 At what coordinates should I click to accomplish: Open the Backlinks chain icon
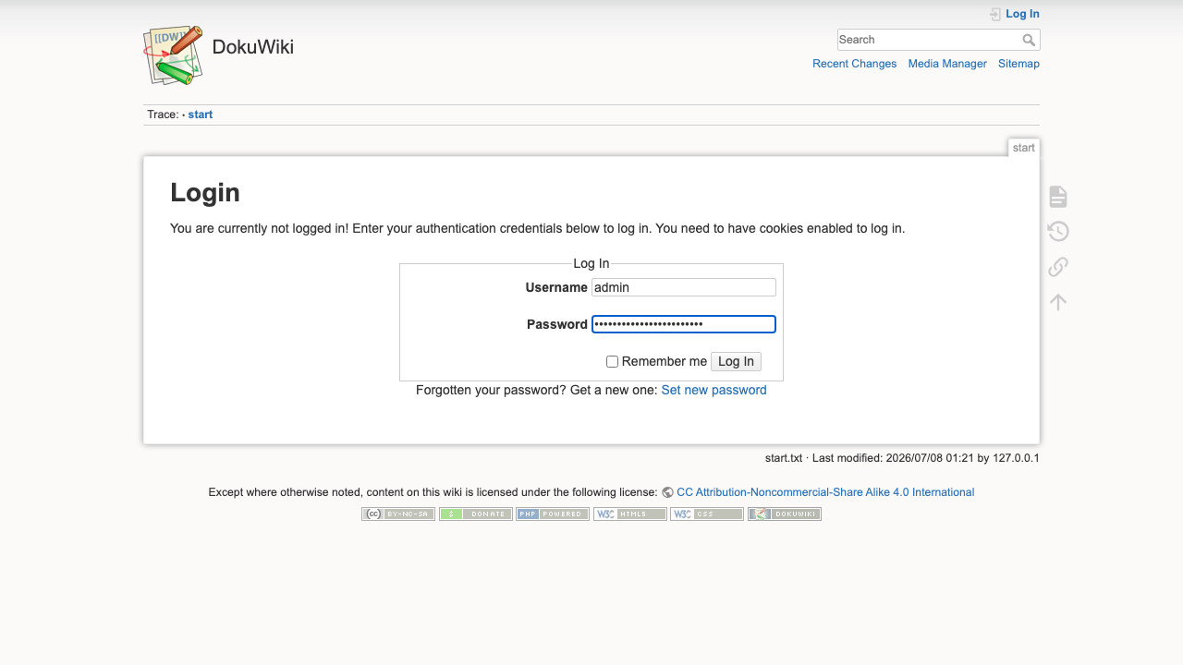point(1058,267)
